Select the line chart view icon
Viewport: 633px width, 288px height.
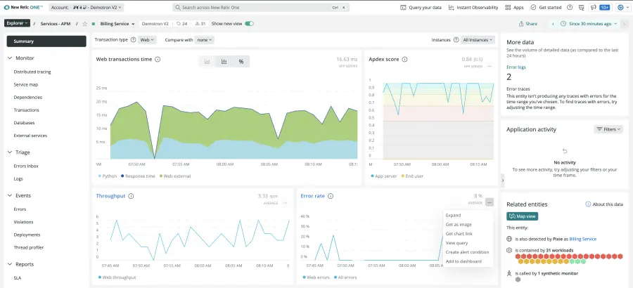(207, 61)
